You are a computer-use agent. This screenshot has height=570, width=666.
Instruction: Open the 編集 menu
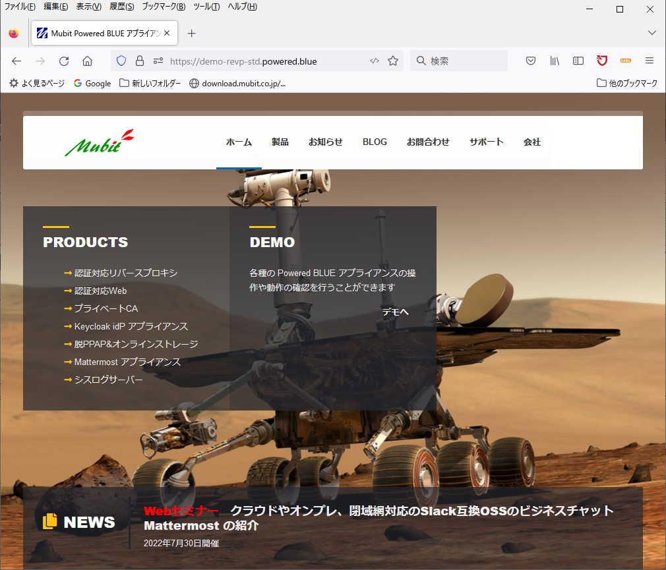tap(55, 7)
